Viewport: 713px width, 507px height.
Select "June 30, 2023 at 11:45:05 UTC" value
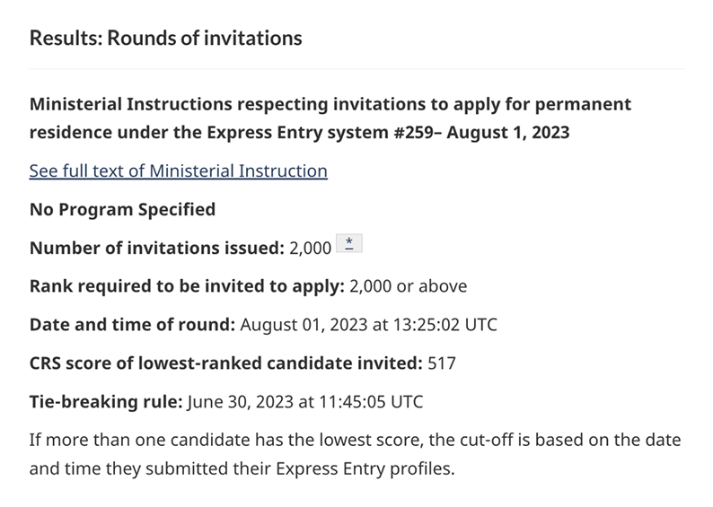coord(304,402)
